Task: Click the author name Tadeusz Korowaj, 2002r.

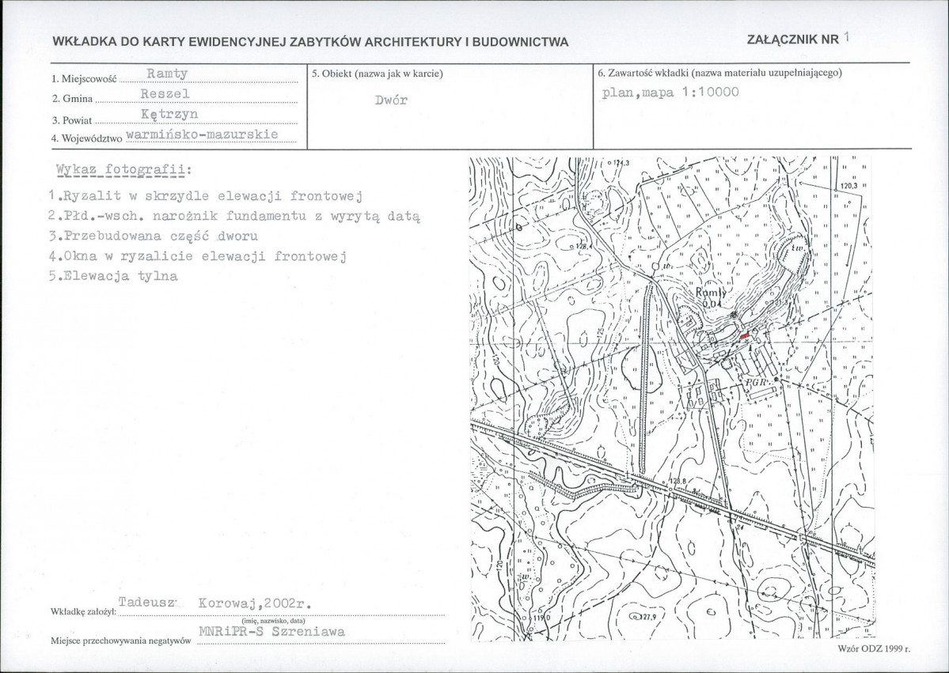Action: pyautogui.click(x=214, y=603)
